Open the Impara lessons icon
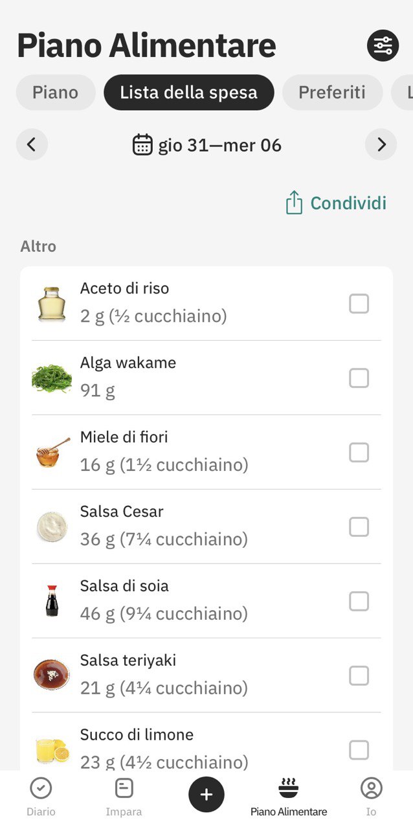This screenshot has height=829, width=413. point(124,788)
